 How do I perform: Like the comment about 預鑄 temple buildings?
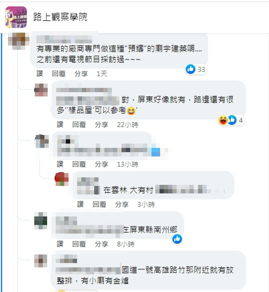point(40,74)
